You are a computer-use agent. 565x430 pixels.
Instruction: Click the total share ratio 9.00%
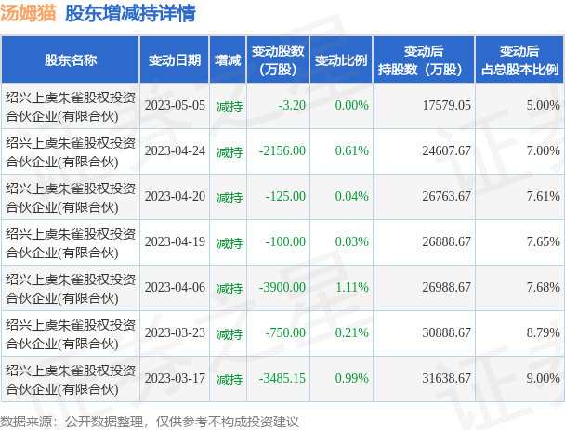click(543, 379)
